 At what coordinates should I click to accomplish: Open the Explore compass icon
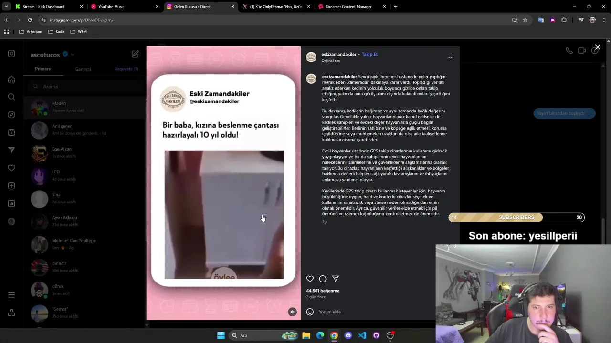(x=11, y=115)
